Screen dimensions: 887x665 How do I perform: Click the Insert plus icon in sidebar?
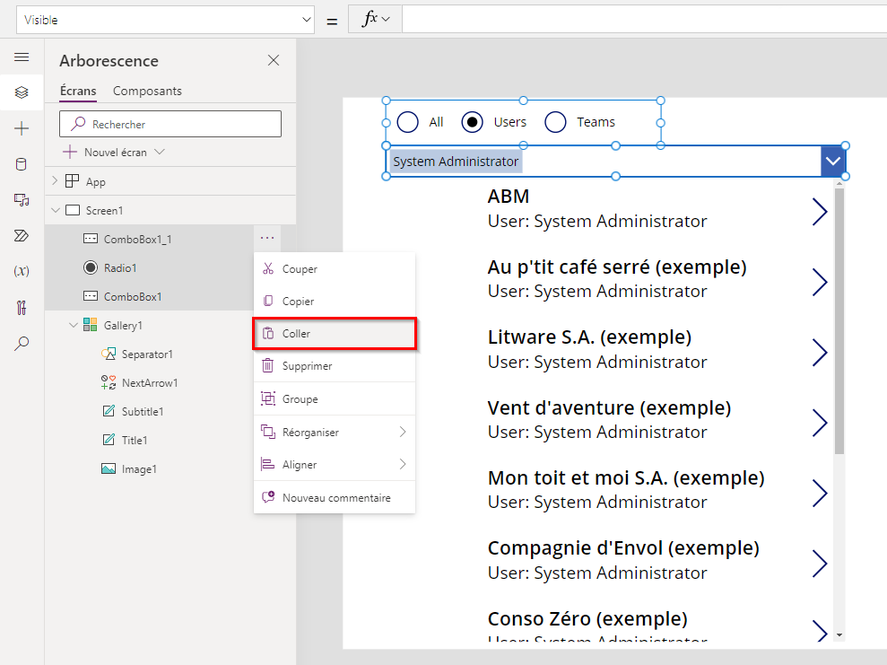click(x=22, y=128)
